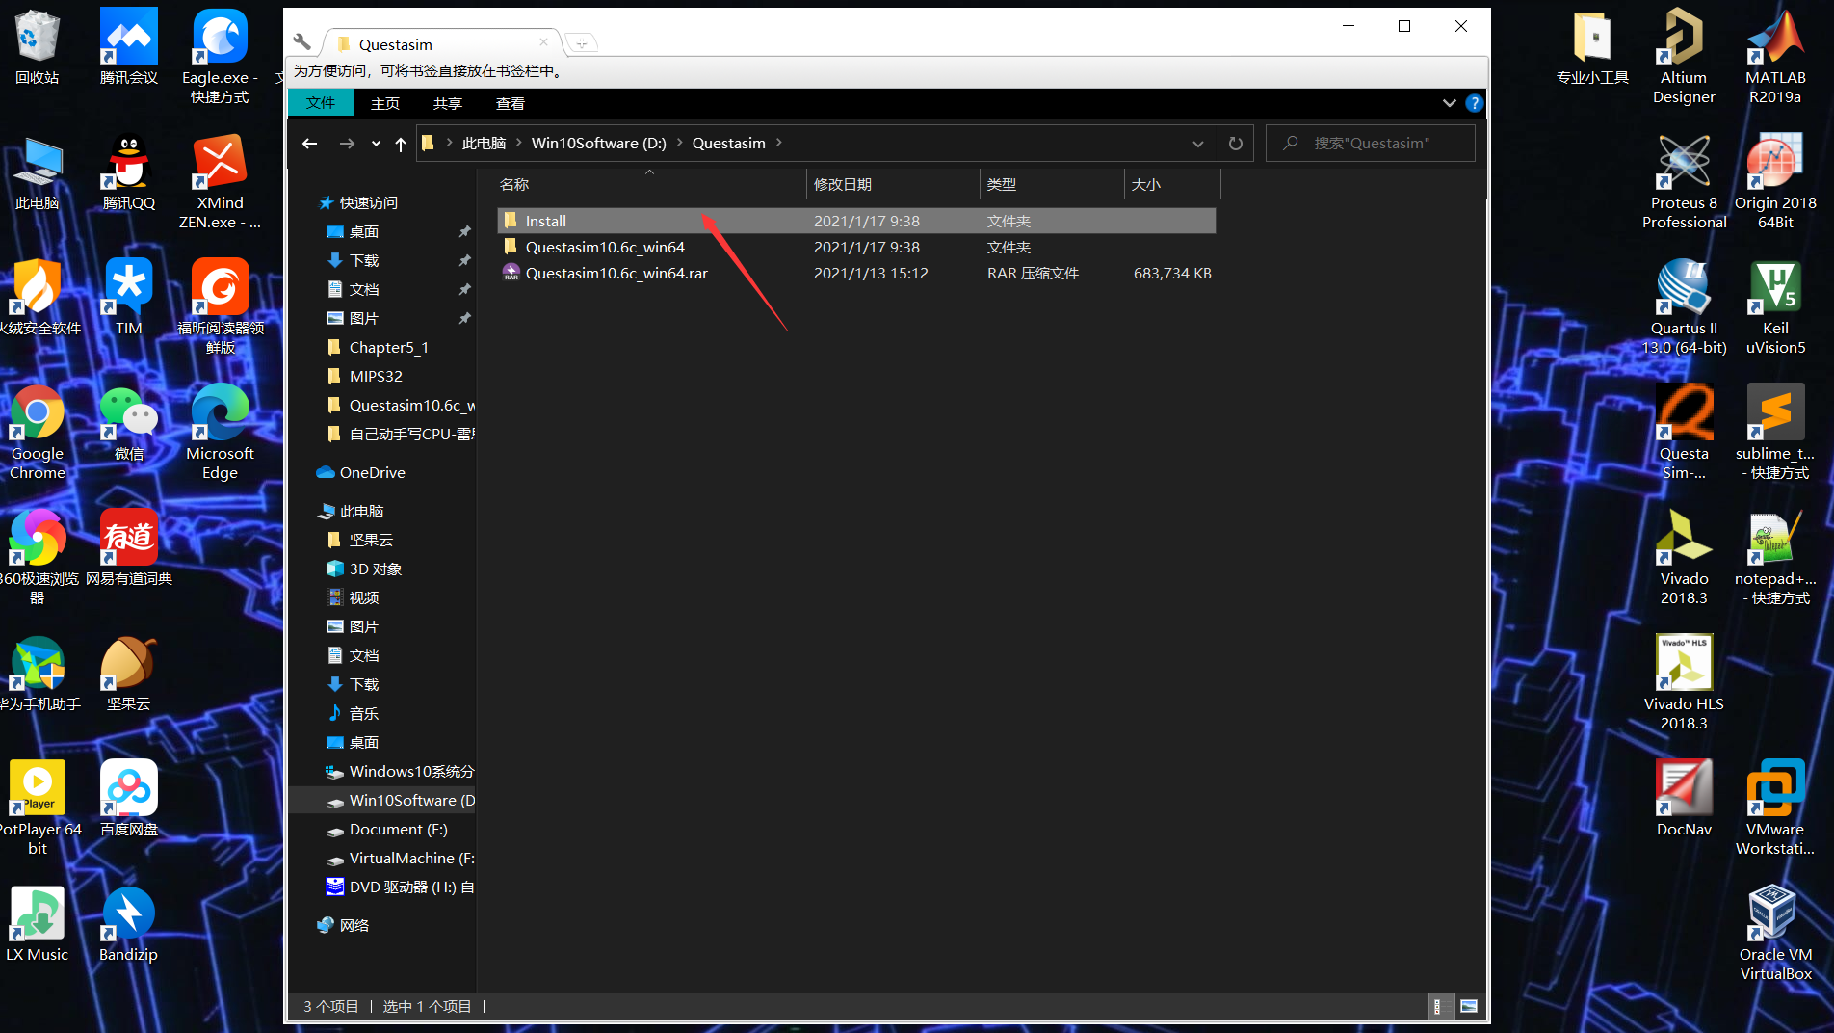Open Bandizip from the desktop
The height and width of the screenshot is (1033, 1834).
127,913
